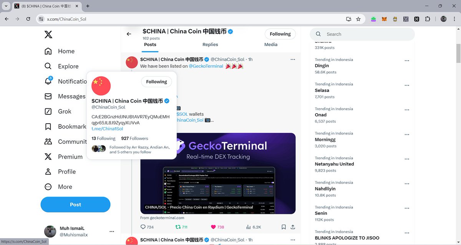Open options for Nahdliyin trend
Image resolution: width=461 pixels, height=245 pixels.
click(x=407, y=184)
